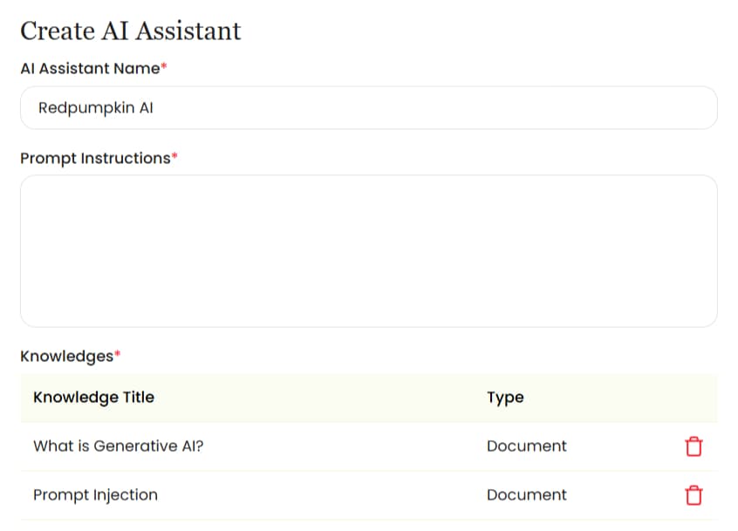Click the Knowledge Title column header
The image size is (738, 531).
[93, 397]
